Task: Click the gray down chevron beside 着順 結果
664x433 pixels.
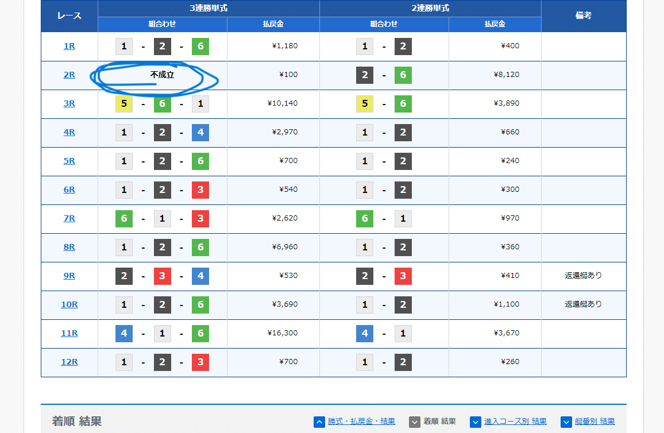Action: (x=415, y=422)
